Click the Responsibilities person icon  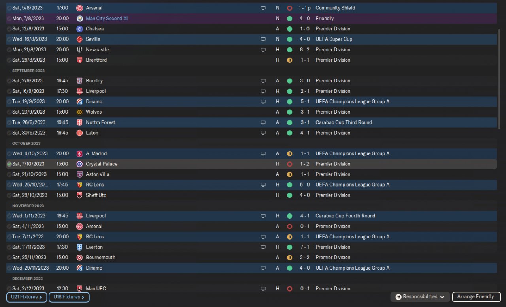[x=398, y=297]
